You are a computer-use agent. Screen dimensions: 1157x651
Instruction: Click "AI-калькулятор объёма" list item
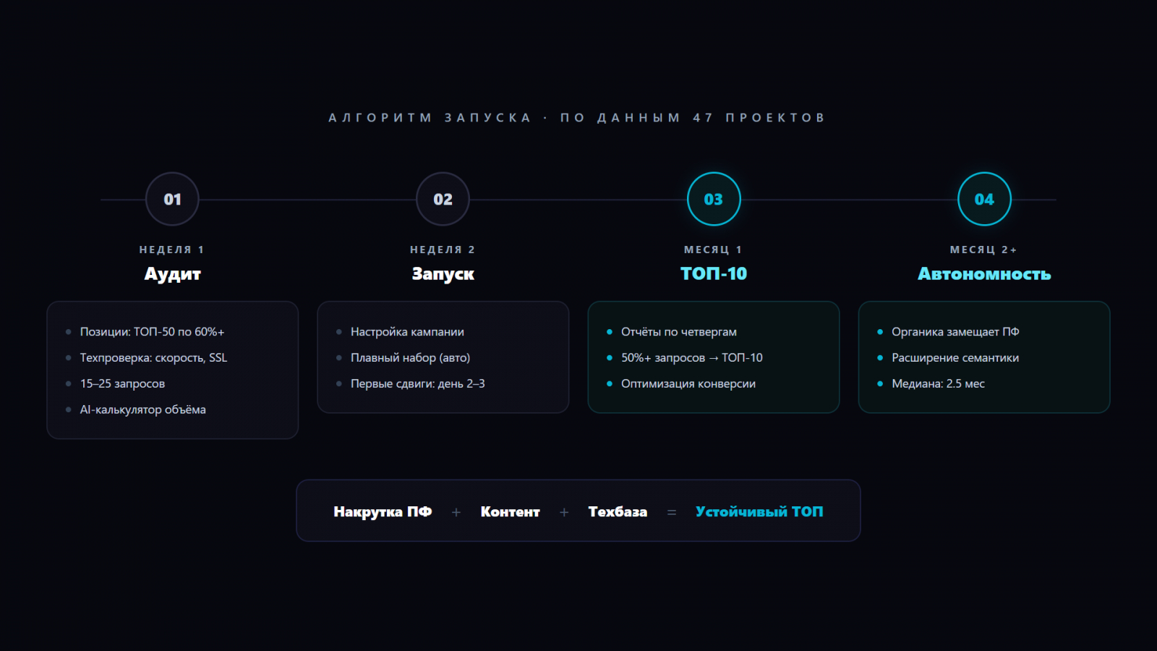(142, 410)
